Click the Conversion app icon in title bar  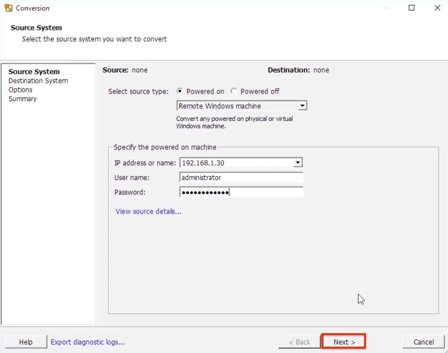click(8, 8)
